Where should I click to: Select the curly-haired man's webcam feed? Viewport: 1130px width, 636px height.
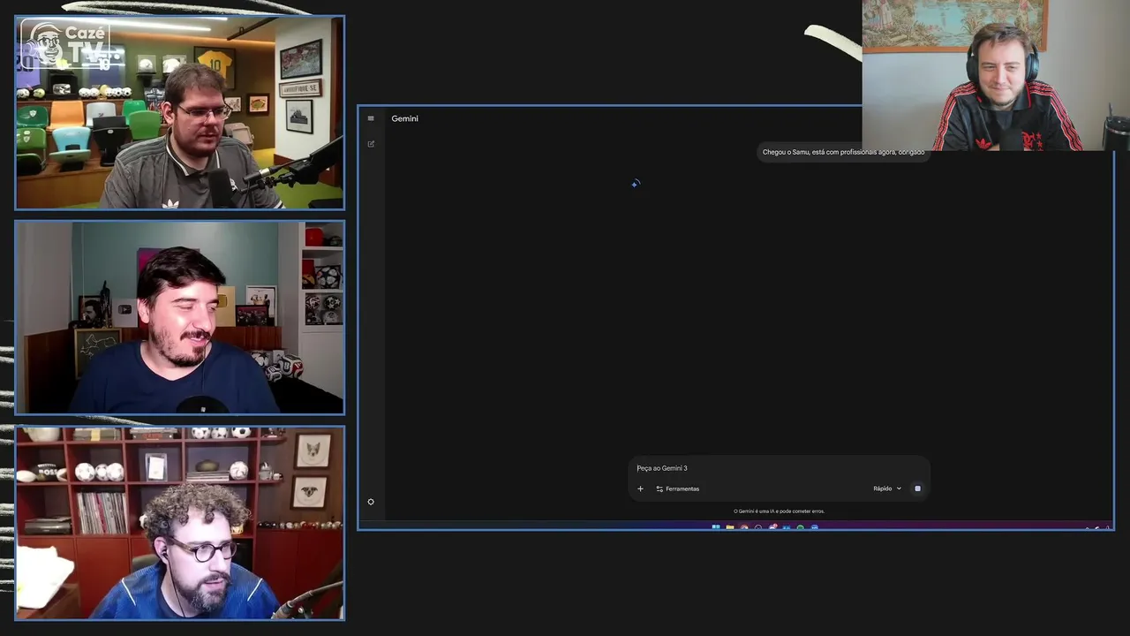(179, 522)
